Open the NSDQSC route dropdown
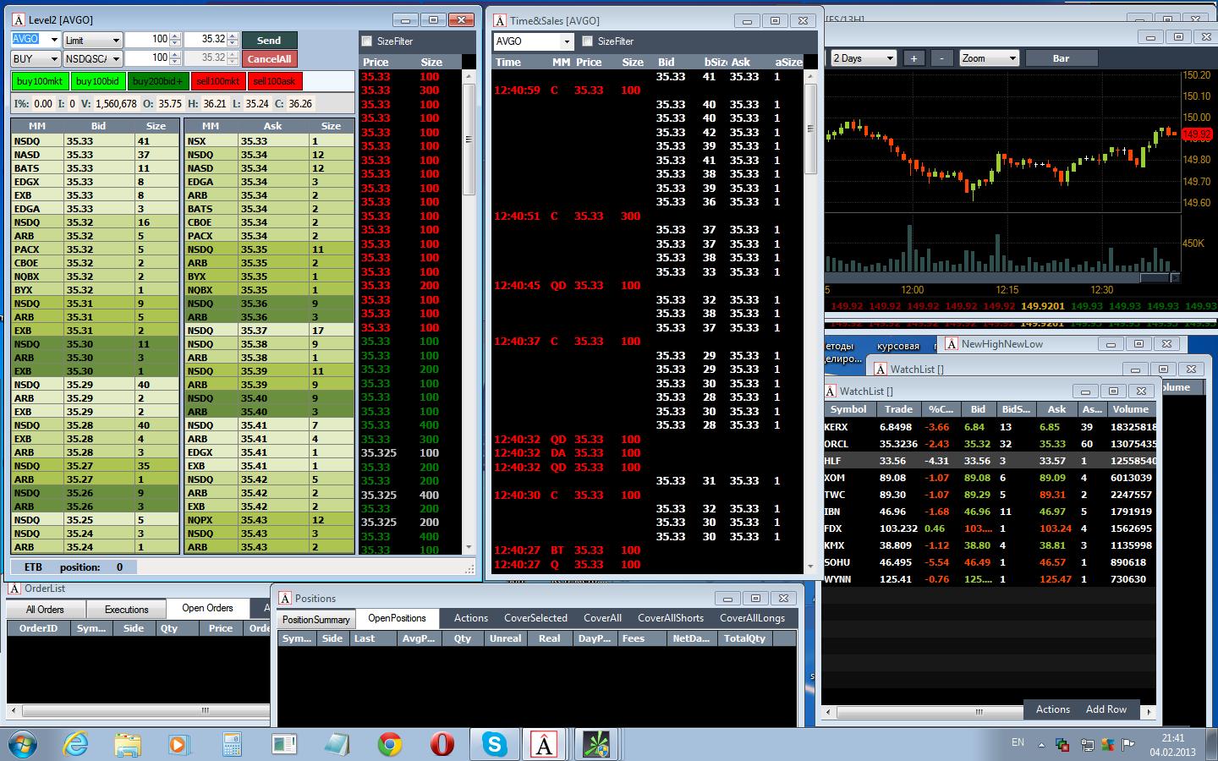The height and width of the screenshot is (761, 1218). pyautogui.click(x=93, y=58)
